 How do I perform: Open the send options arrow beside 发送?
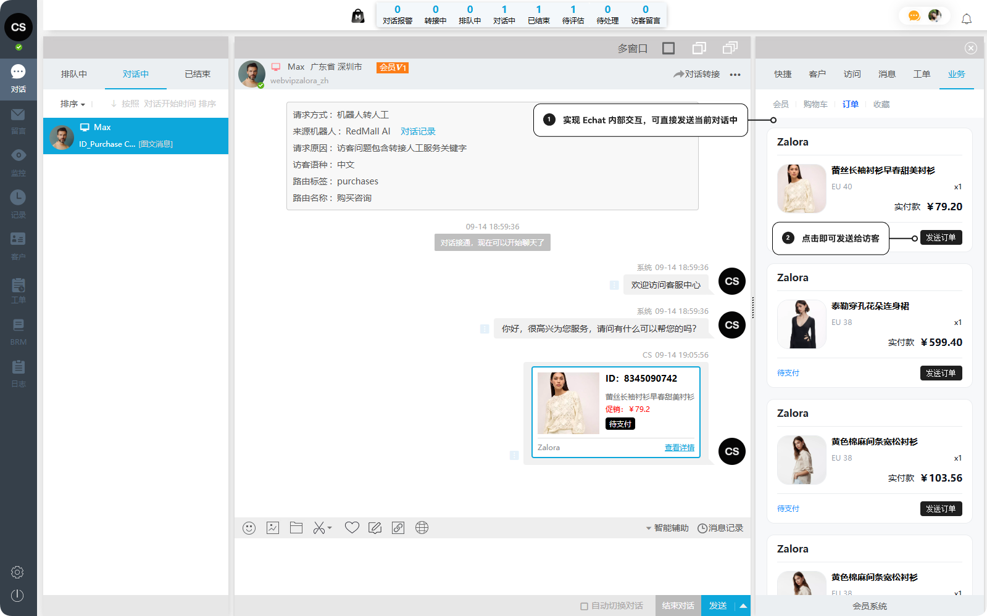[743, 606]
